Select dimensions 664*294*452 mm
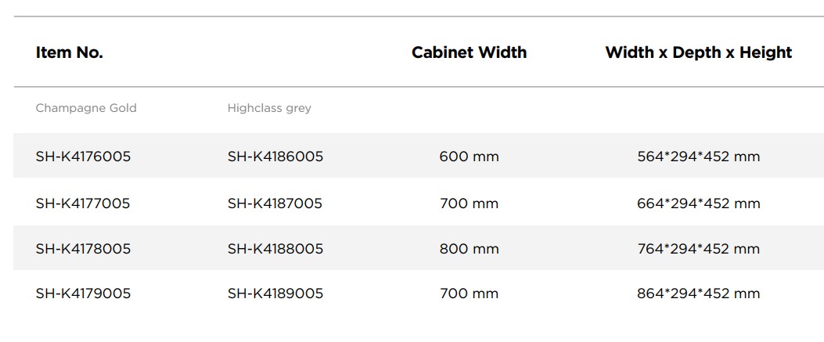The height and width of the screenshot is (342, 824). coord(699,203)
